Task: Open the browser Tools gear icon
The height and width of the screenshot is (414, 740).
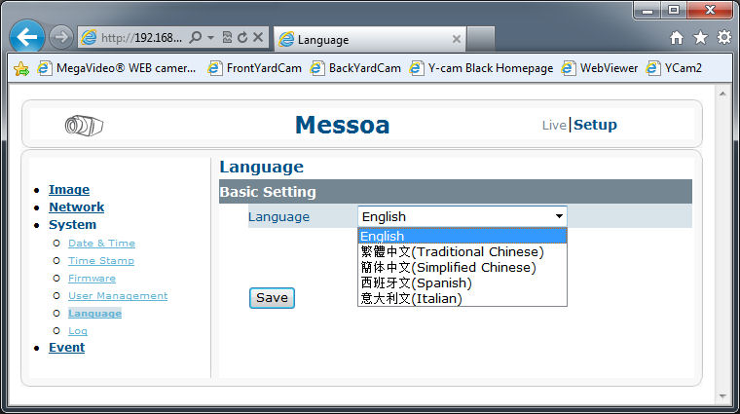Action: (x=724, y=37)
